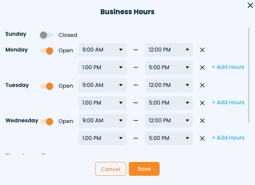The width and height of the screenshot is (255, 185).
Task: Enable the Sunday open toggle
Action: (46, 35)
